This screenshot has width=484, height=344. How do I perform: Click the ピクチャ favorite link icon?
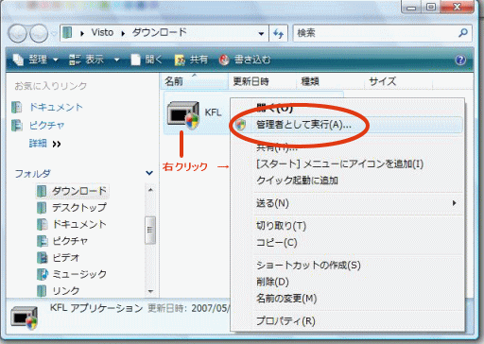17,125
